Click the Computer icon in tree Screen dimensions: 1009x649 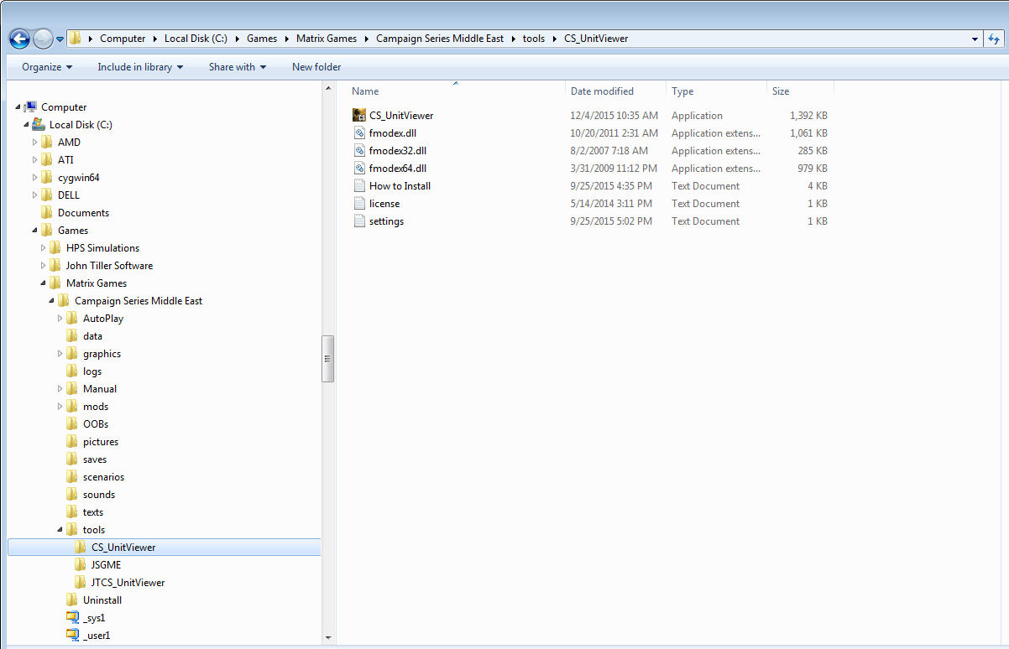[30, 107]
